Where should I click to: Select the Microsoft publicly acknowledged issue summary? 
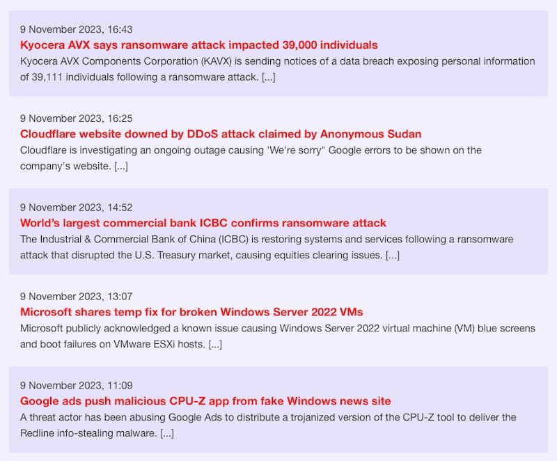[277, 336]
